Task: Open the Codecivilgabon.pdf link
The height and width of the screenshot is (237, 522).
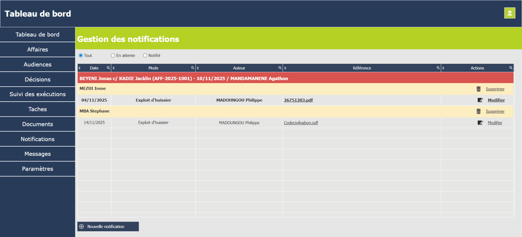Action: click(x=301, y=123)
